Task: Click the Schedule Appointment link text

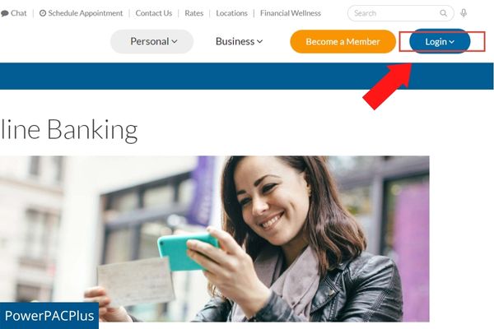Action: click(x=86, y=13)
